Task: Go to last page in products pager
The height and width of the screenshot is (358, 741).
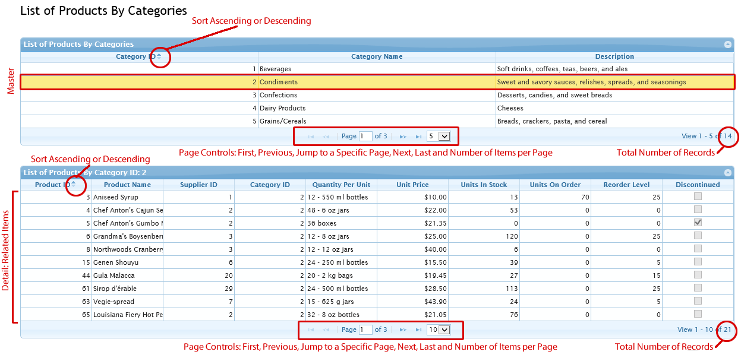Action: coord(418,330)
